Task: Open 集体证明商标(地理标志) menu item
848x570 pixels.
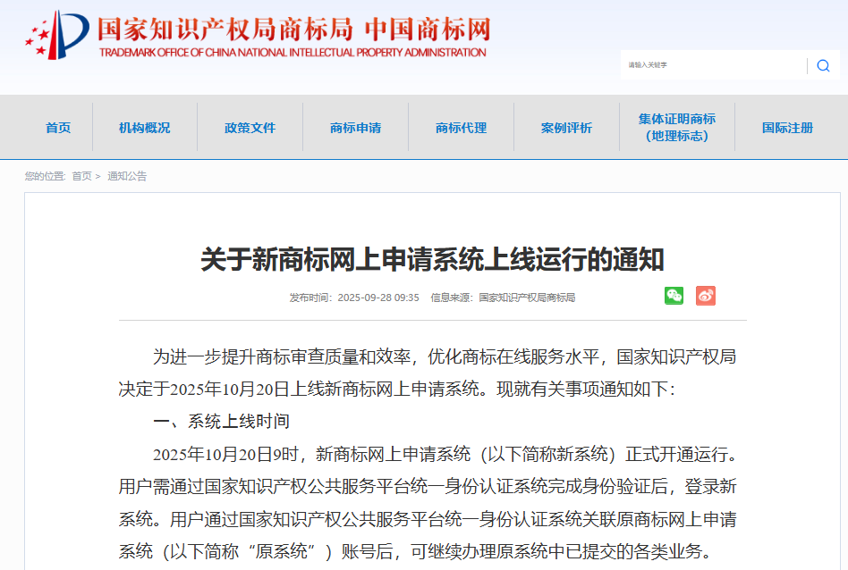Action: [x=676, y=128]
